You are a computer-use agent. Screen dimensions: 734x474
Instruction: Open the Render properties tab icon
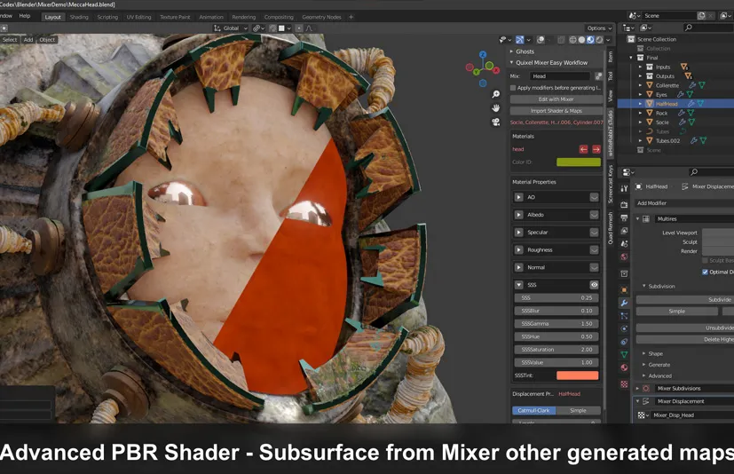click(624, 205)
